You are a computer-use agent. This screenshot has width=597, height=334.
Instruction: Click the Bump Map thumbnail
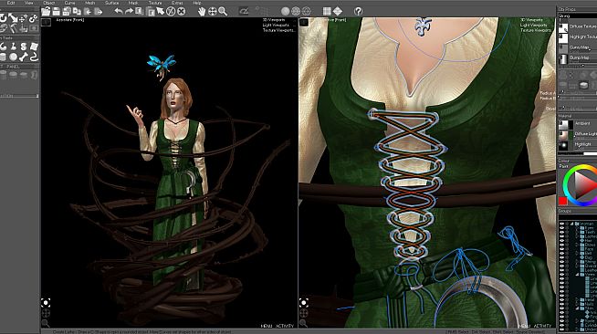pos(563,58)
